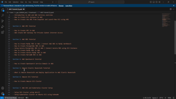Open the z_gas_shahdol_proj breadcrumb dropdown
This screenshot has height=99, width=176.
[21, 12]
